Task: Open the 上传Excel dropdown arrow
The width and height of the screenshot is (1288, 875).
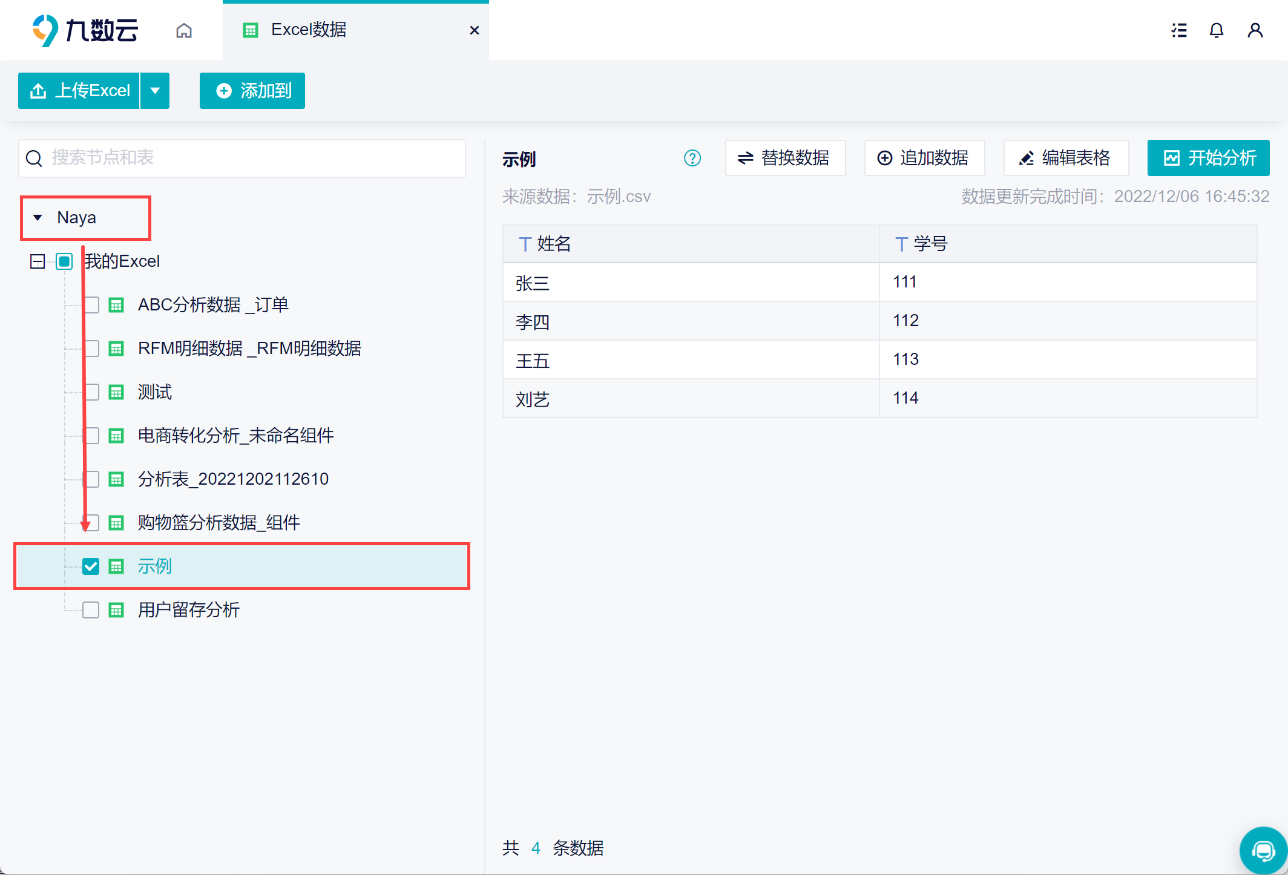Action: [x=155, y=91]
